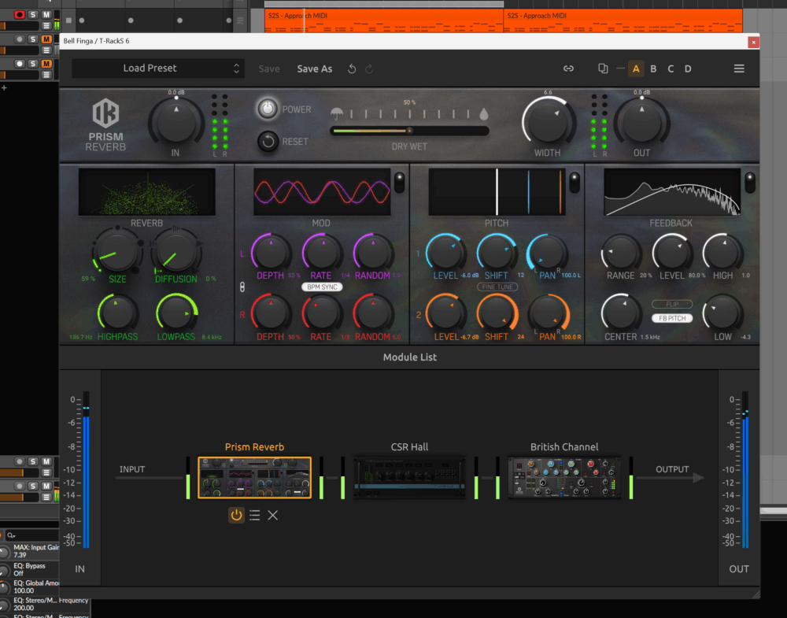
Task: Toggle the BPM SYNC button
Action: point(322,287)
